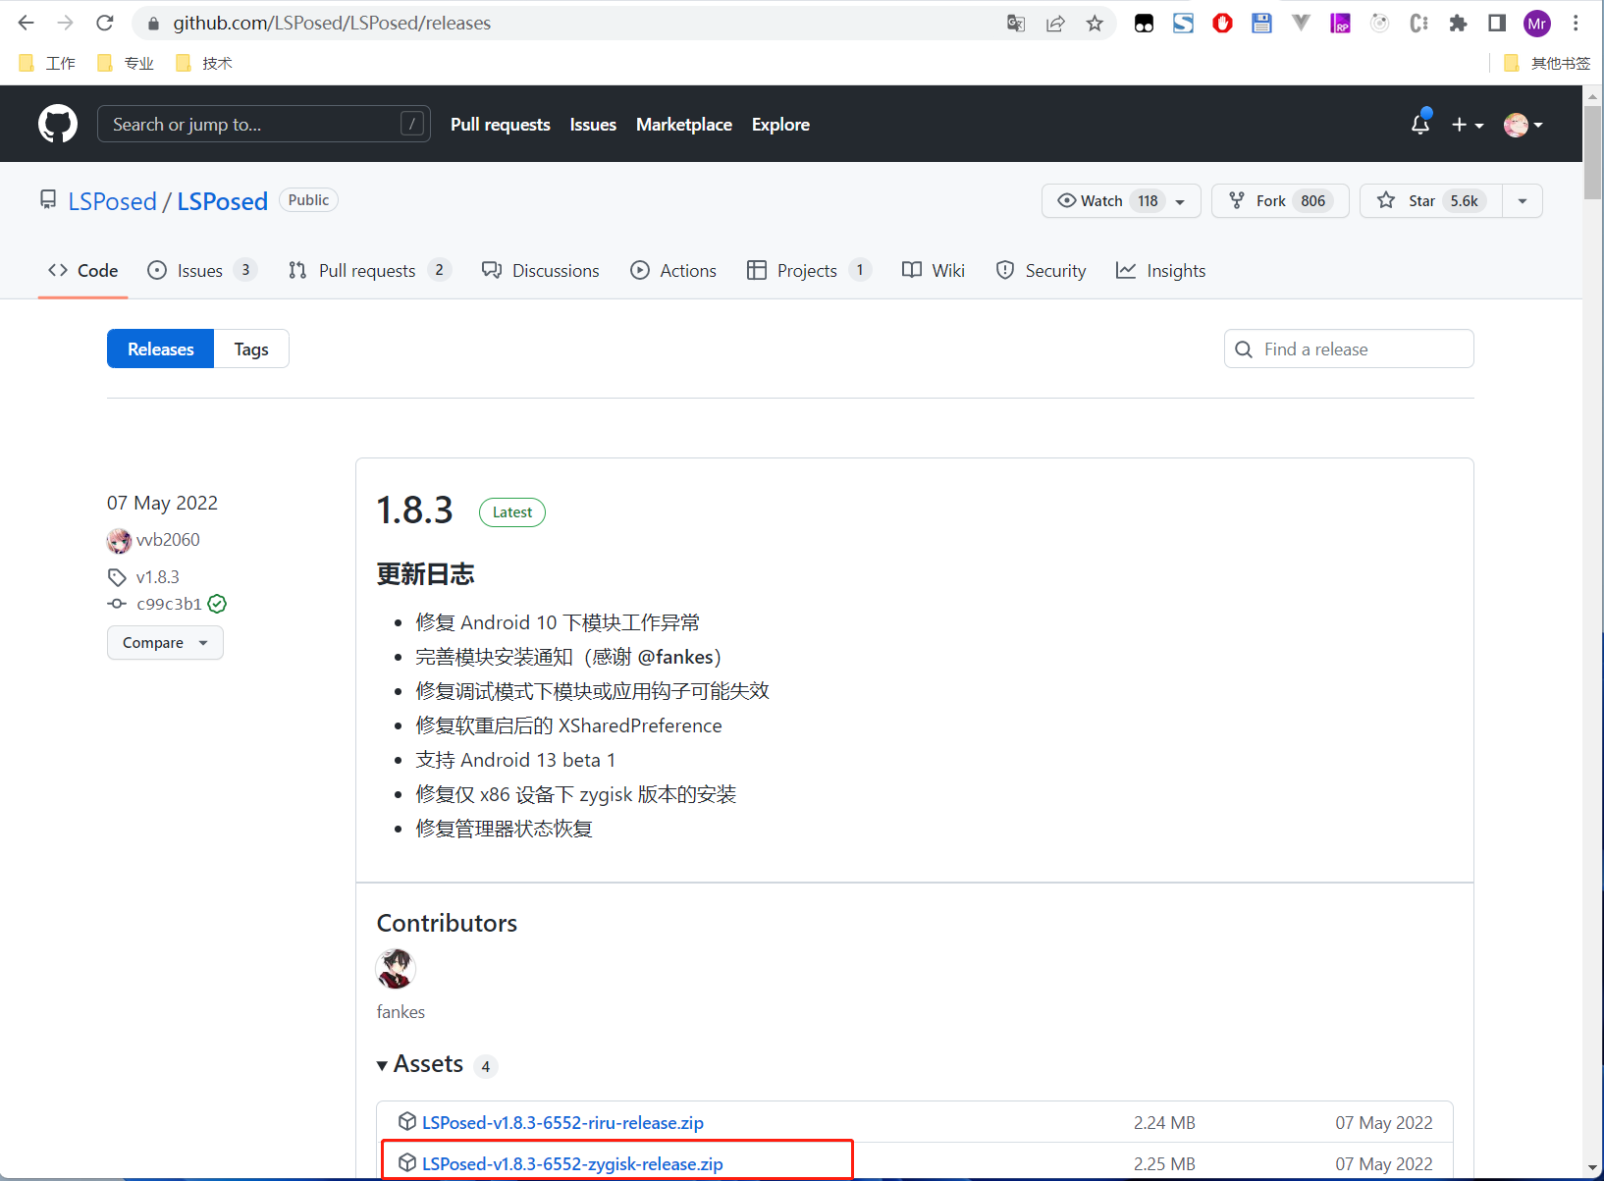Image resolution: width=1604 pixels, height=1181 pixels.
Task: Open the v1.8.3 tag link
Action: (158, 577)
